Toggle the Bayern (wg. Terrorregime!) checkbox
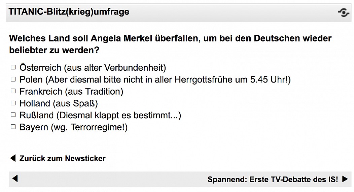354x192 pixels. coord(13,127)
